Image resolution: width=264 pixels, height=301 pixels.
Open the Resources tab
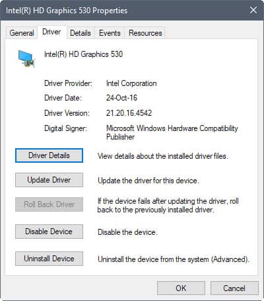tap(145, 33)
